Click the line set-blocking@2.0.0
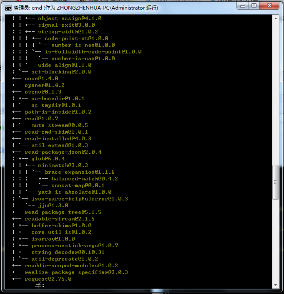 pyautogui.click(x=61, y=72)
